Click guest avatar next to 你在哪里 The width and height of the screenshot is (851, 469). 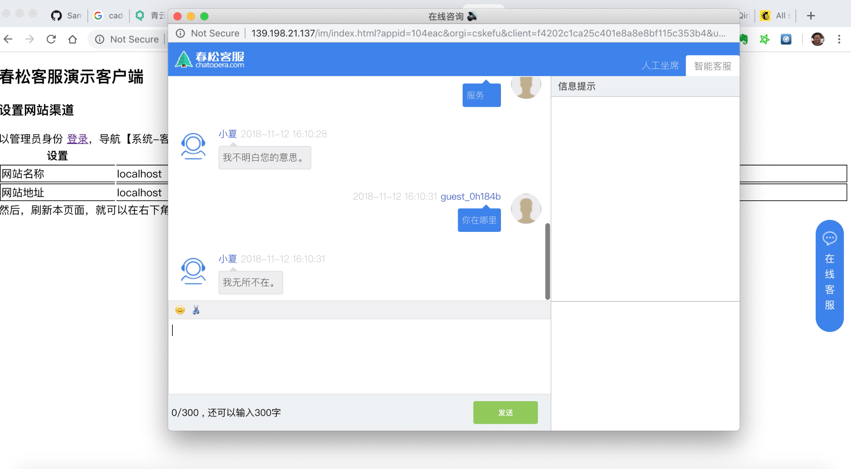(x=526, y=209)
